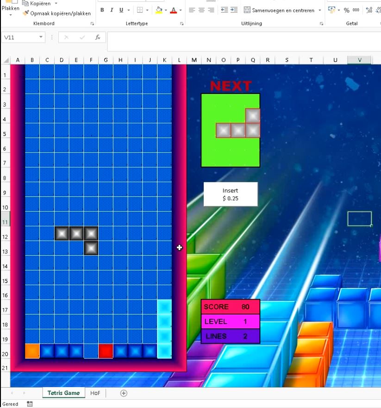This screenshot has width=381, height=408.
Task: Apply fill color bucket
Action: point(159,10)
